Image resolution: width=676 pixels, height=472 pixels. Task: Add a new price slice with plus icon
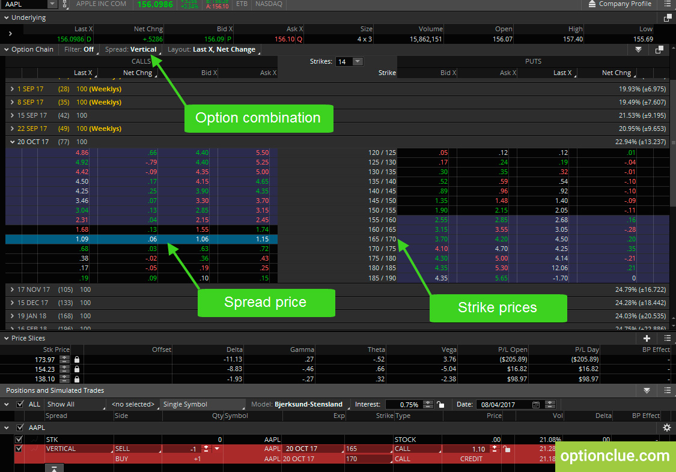point(647,338)
